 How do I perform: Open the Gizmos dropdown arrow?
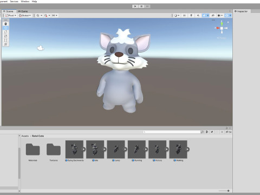point(230,16)
